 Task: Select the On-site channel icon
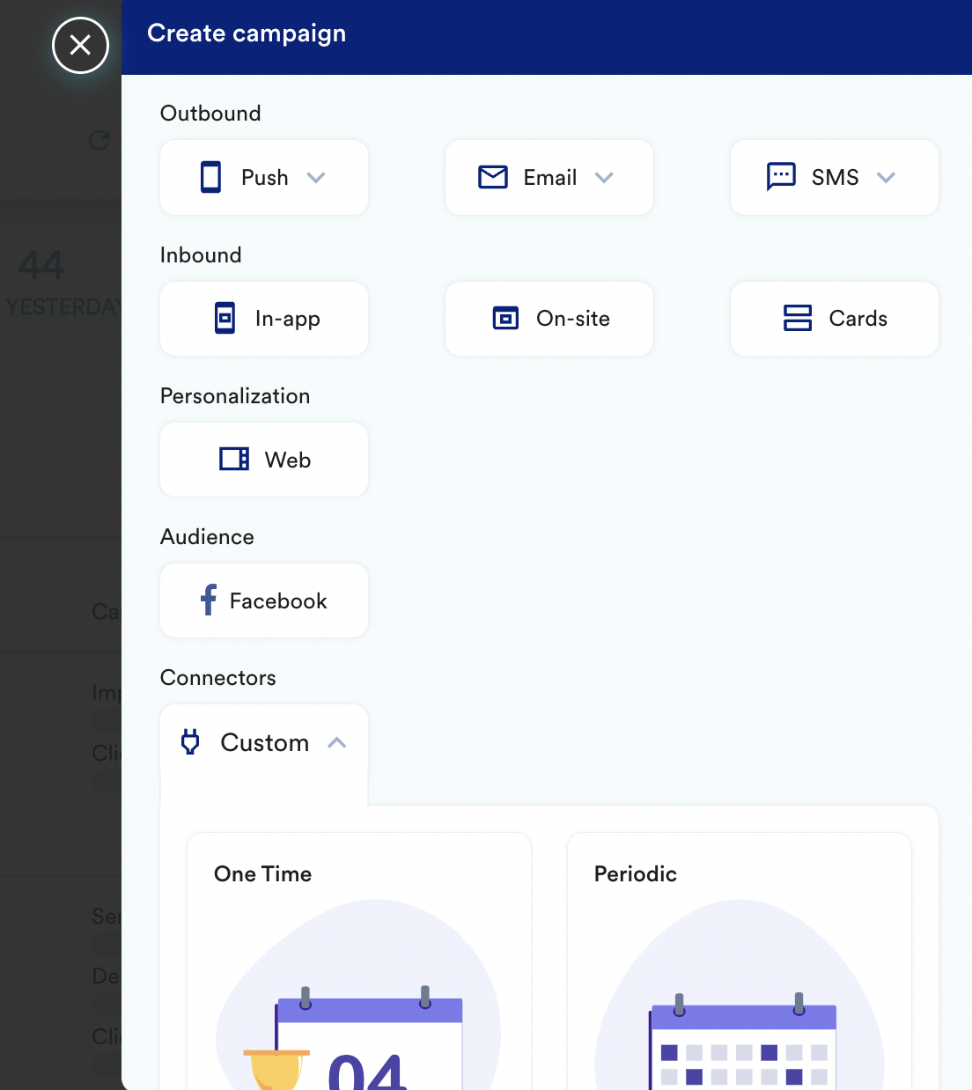click(x=505, y=318)
